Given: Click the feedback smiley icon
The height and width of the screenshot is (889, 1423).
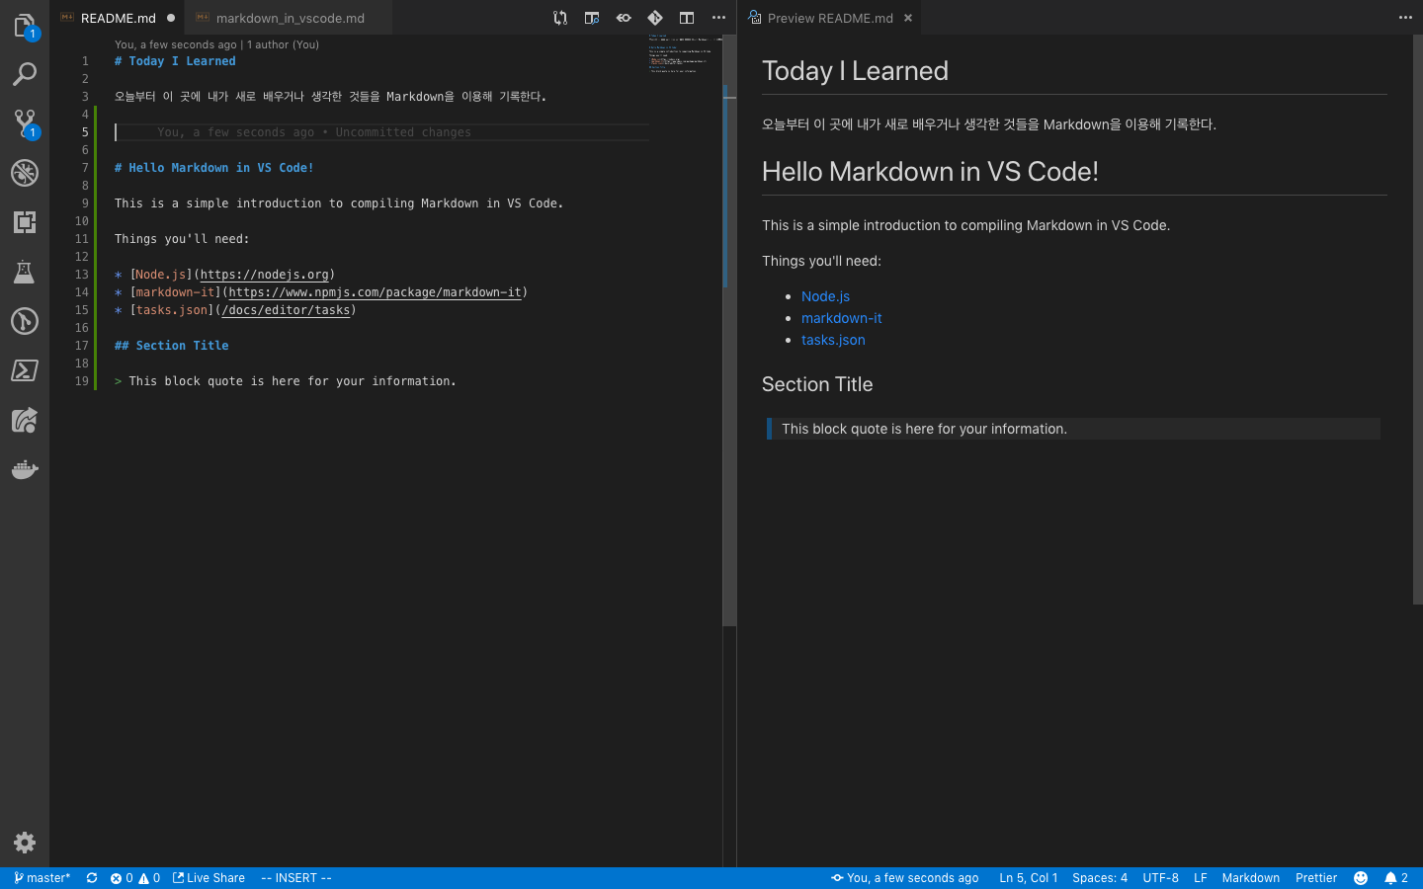Looking at the screenshot, I should tap(1361, 878).
